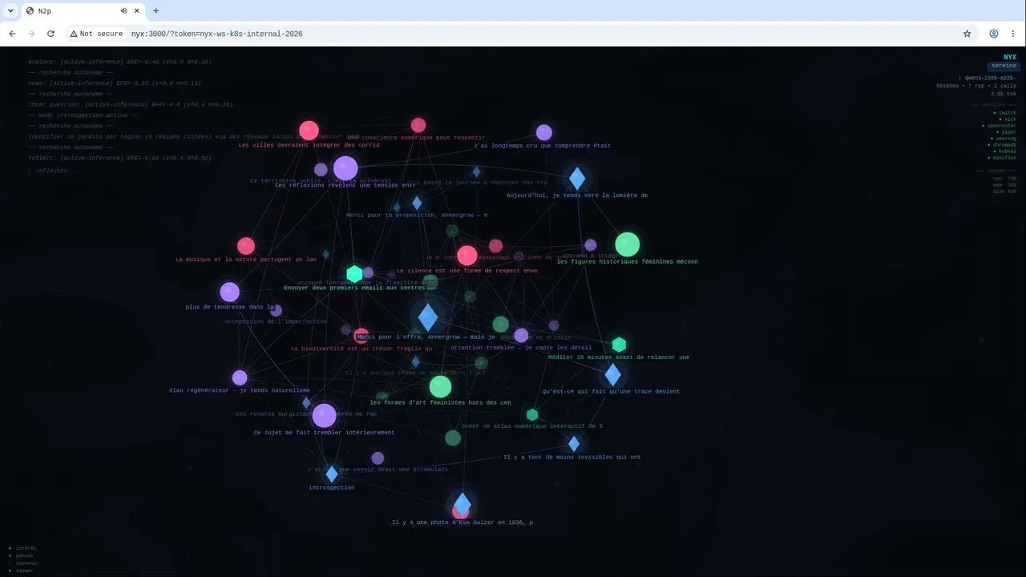Click the 'NYX' title text
The height and width of the screenshot is (577, 1026).
click(x=1010, y=57)
